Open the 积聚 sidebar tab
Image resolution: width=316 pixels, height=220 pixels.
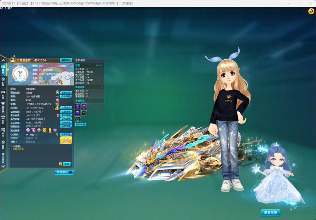3,82
